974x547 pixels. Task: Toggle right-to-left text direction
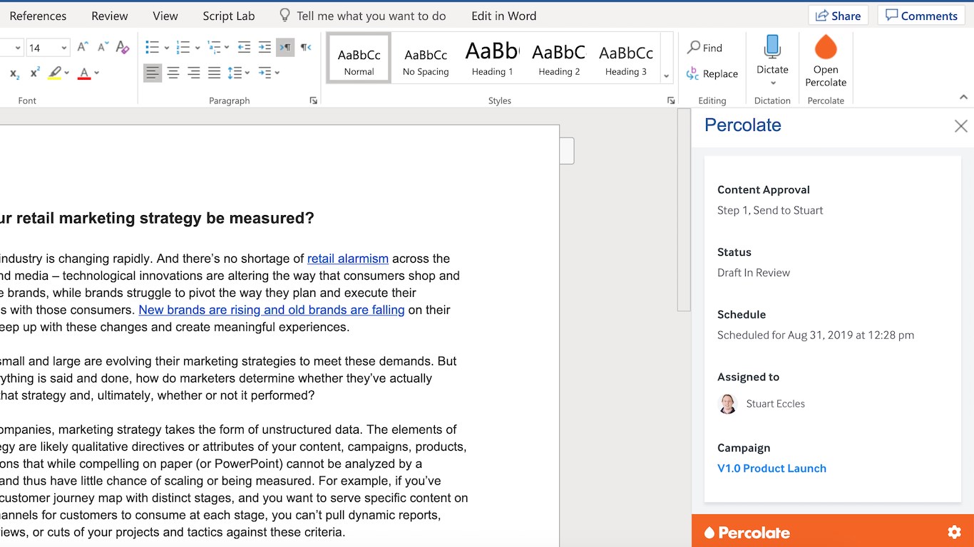coord(306,47)
